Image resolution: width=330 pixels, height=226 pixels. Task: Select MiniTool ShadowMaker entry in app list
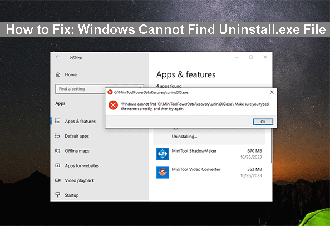coord(209,154)
